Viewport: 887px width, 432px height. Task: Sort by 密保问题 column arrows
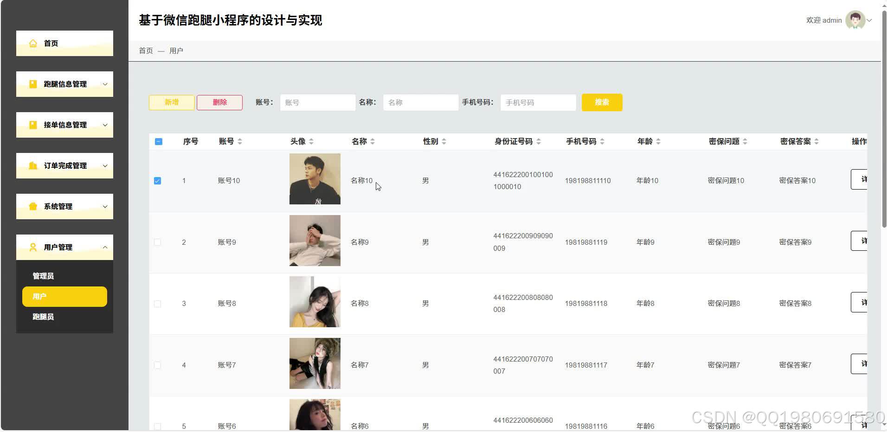coord(745,141)
